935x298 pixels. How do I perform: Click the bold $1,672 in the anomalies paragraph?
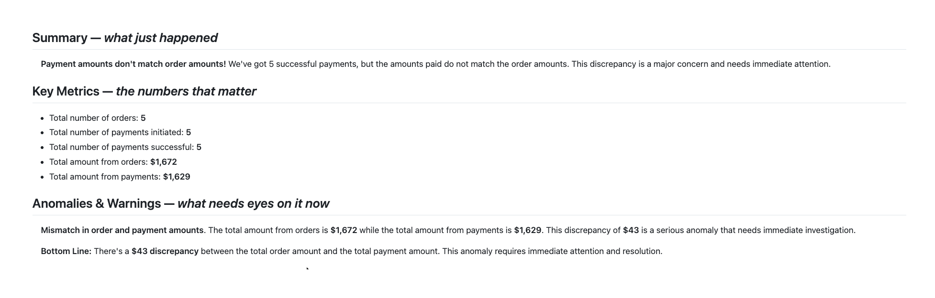[344, 230]
